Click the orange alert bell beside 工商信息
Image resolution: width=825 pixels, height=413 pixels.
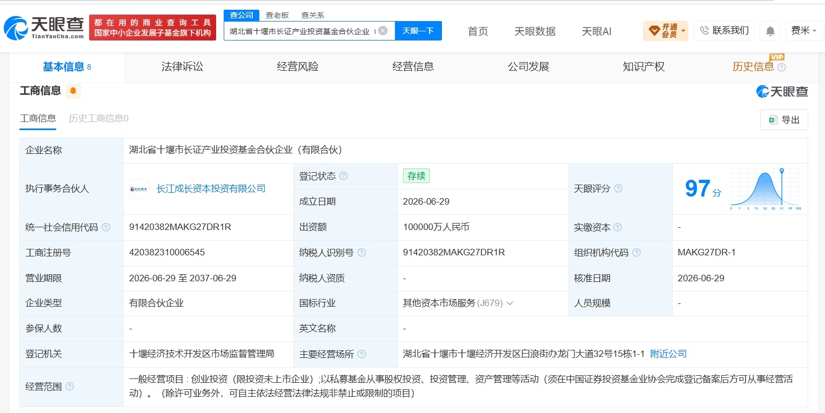coord(73,91)
